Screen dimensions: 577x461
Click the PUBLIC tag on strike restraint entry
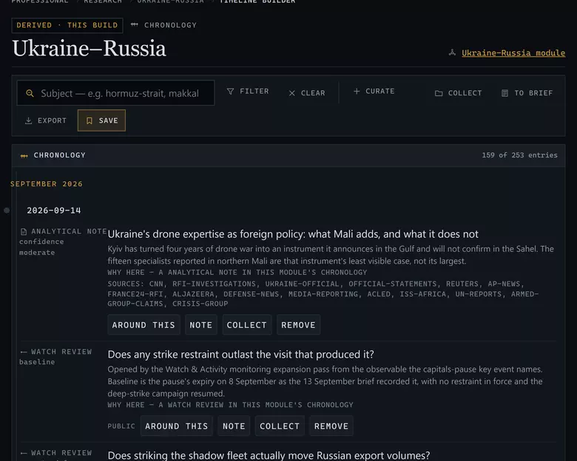coord(121,426)
